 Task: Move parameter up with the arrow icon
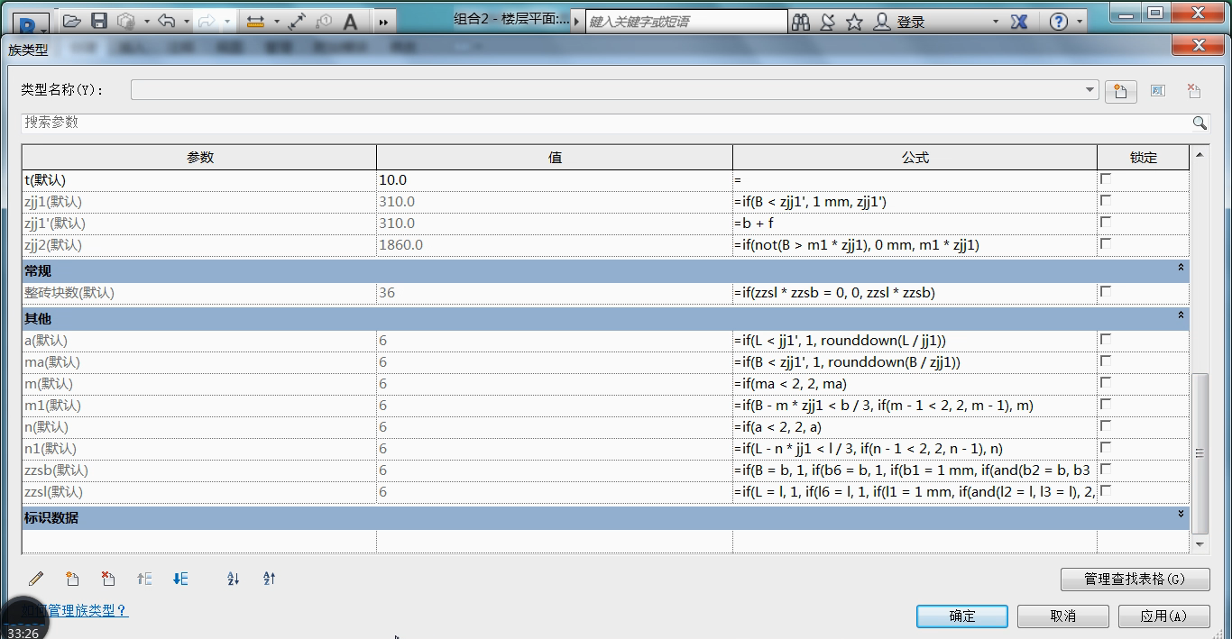[x=143, y=579]
